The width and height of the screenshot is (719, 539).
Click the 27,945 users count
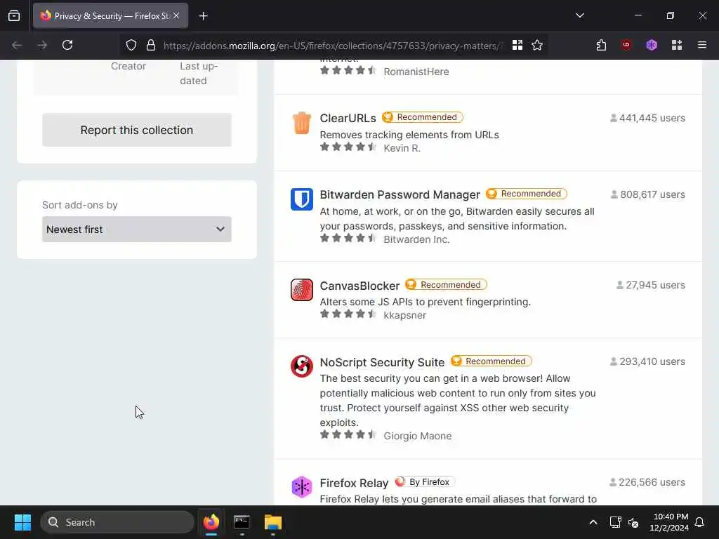click(x=651, y=285)
